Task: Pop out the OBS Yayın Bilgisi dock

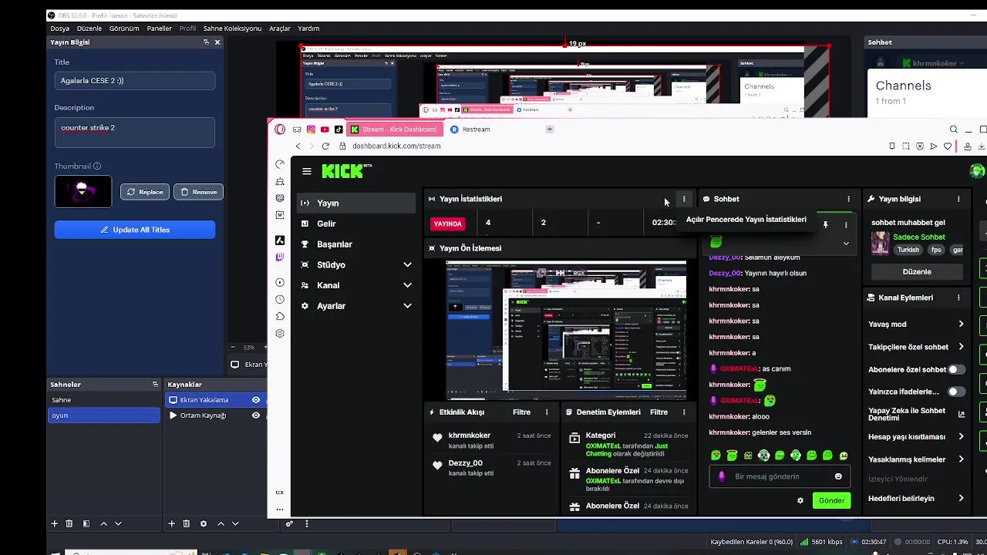Action: tap(206, 42)
